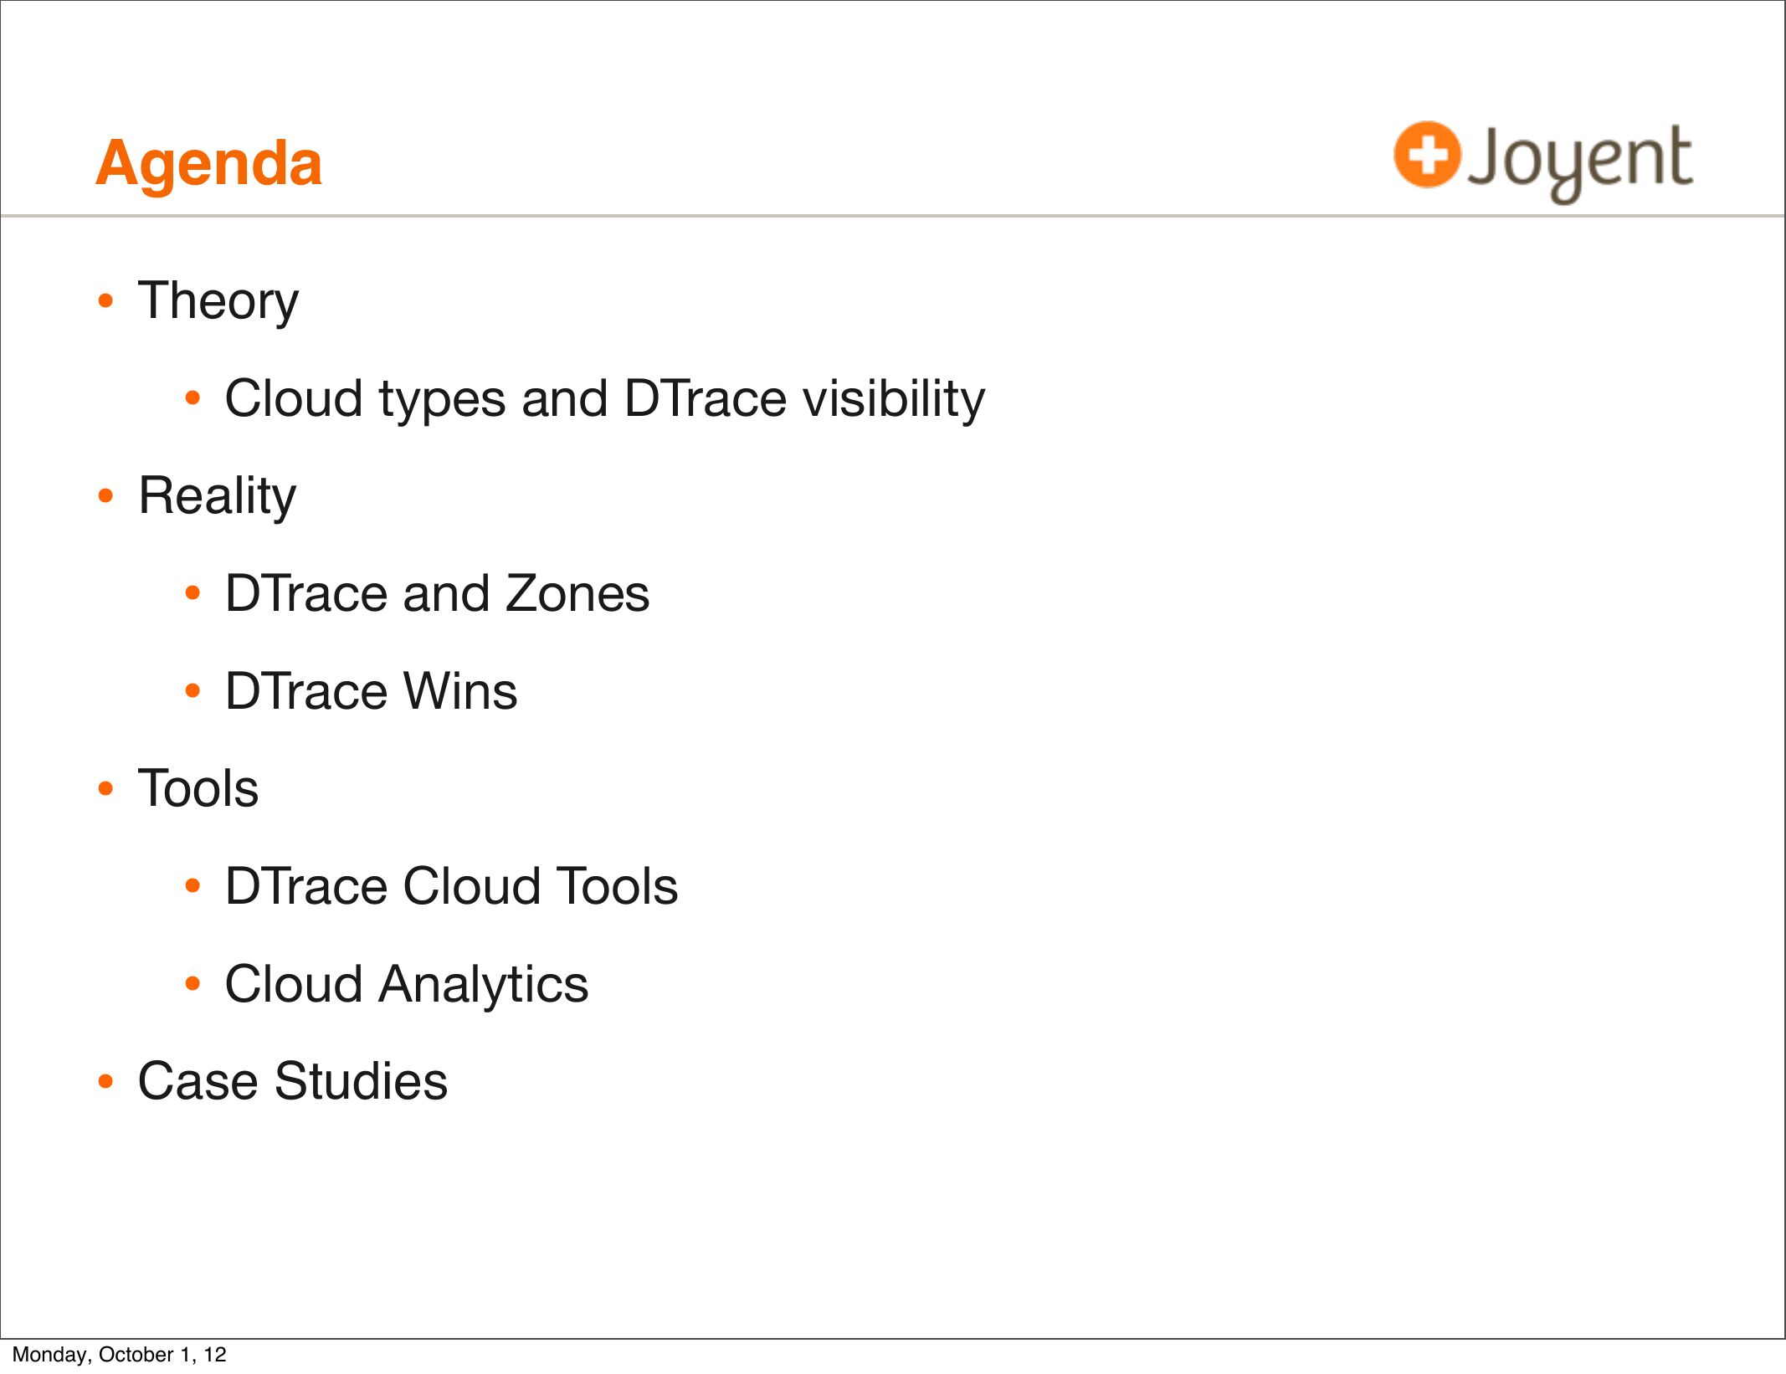Image resolution: width=1786 pixels, height=1374 pixels.
Task: Select the "DTrace and Zones" sub-item
Action: 437,594
